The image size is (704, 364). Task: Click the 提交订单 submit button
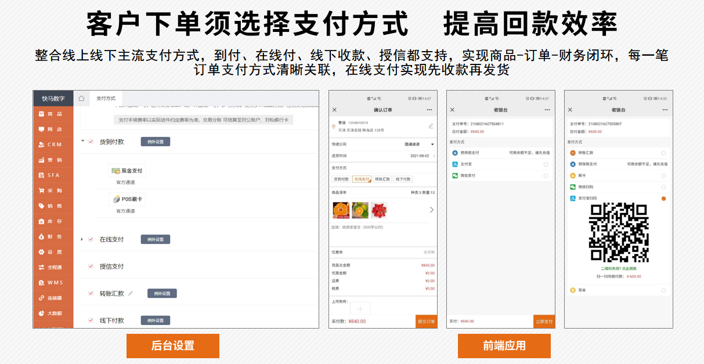click(426, 322)
